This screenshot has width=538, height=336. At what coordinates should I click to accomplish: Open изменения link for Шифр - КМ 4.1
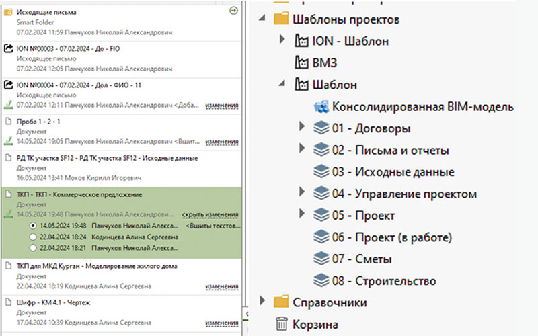(222, 323)
